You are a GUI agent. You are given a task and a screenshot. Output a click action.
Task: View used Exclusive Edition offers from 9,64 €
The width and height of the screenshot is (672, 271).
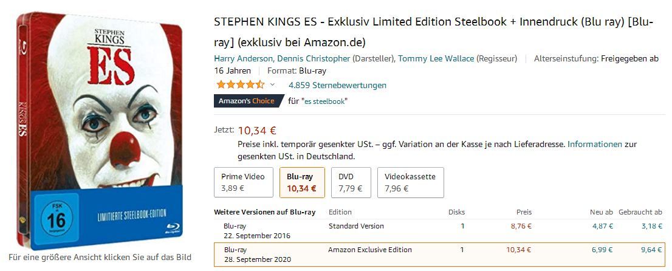coord(652,250)
